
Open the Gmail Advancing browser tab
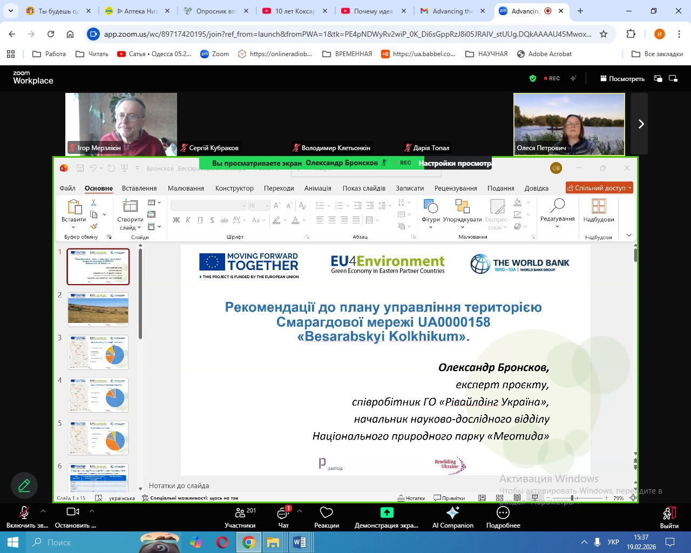(447, 11)
